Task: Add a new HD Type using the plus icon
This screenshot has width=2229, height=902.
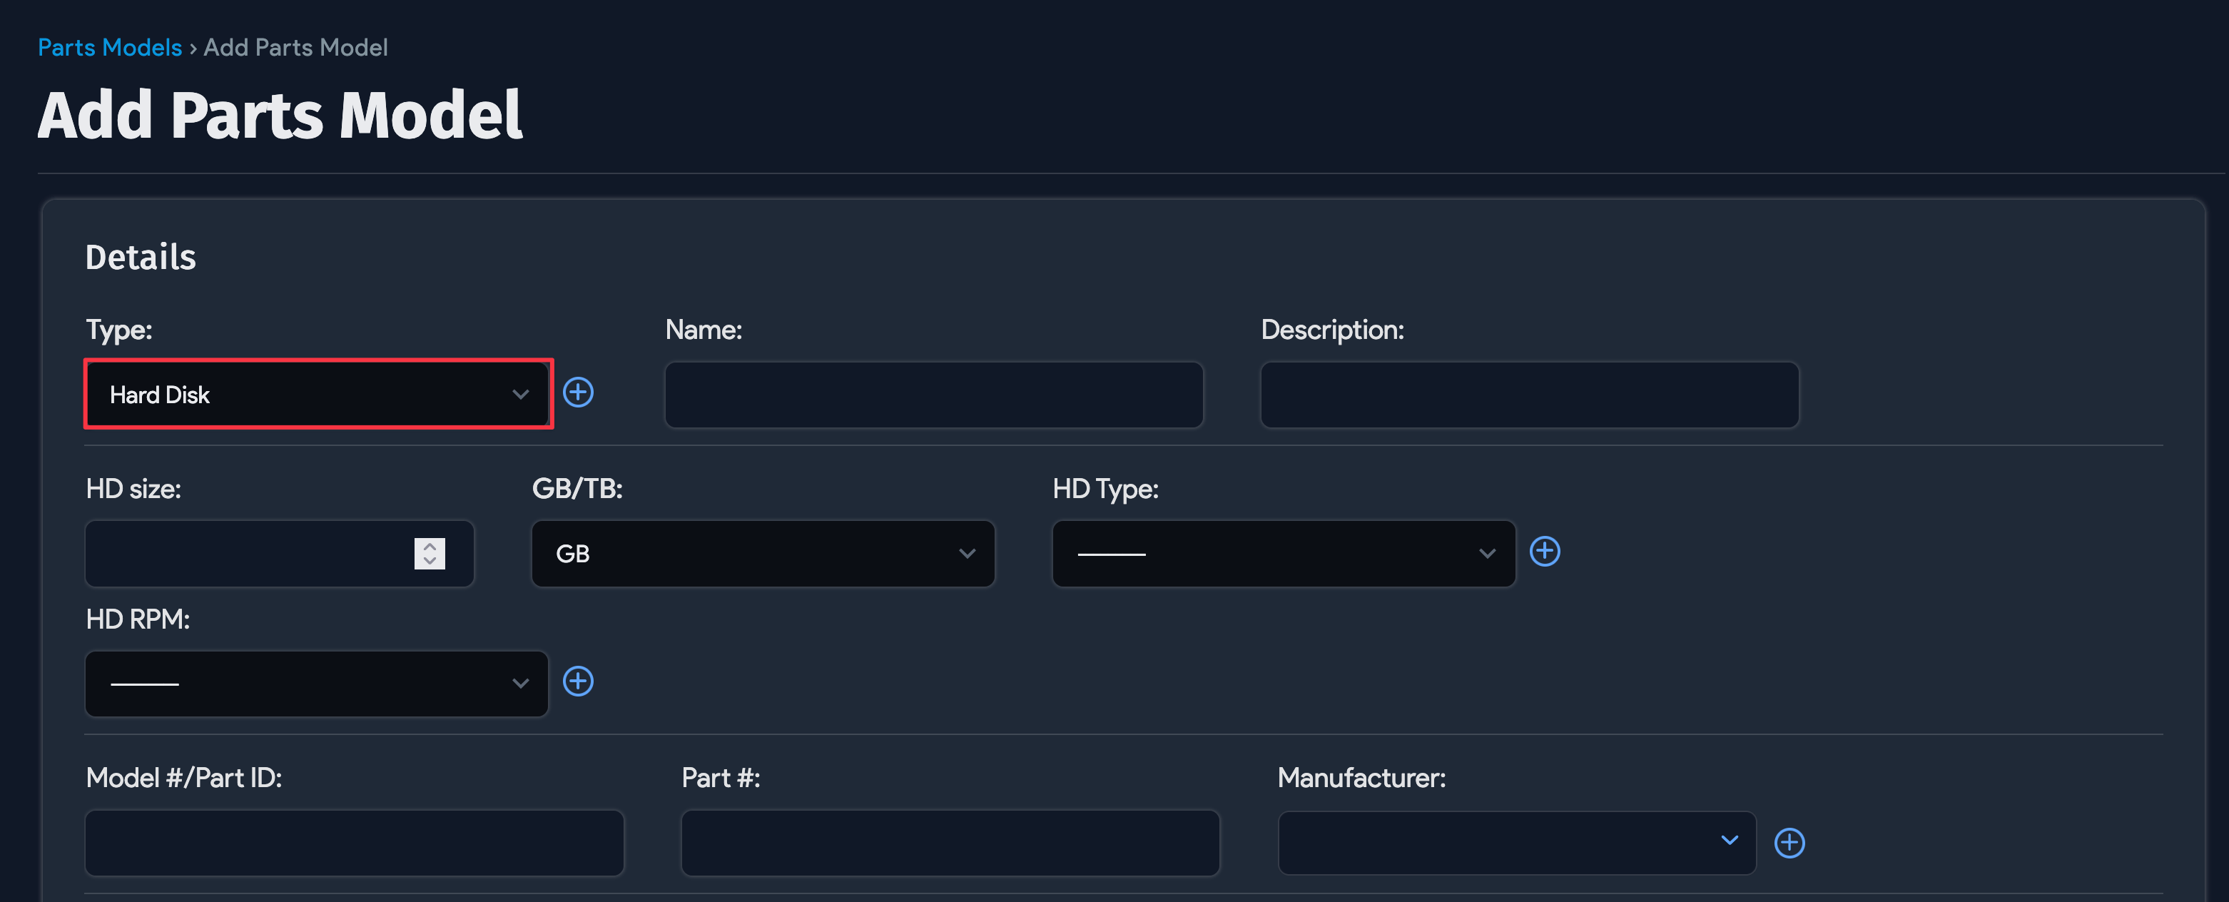Action: coord(1545,552)
